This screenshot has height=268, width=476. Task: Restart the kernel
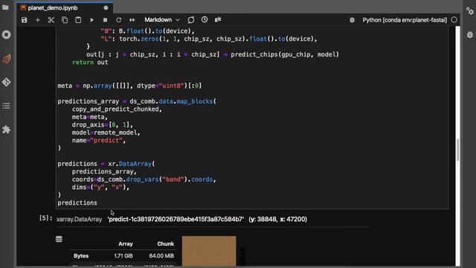[x=119, y=20]
